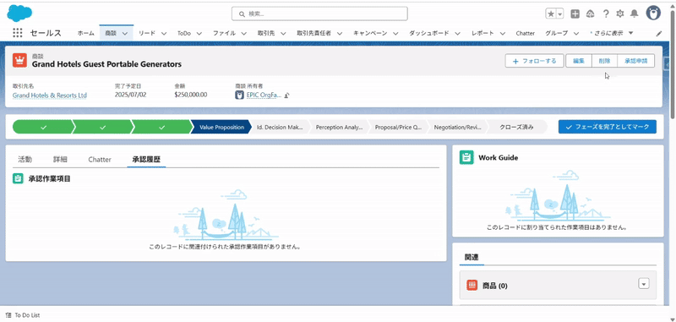This screenshot has width=676, height=322.
Task: Open the setup gear icon
Action: coord(620,14)
